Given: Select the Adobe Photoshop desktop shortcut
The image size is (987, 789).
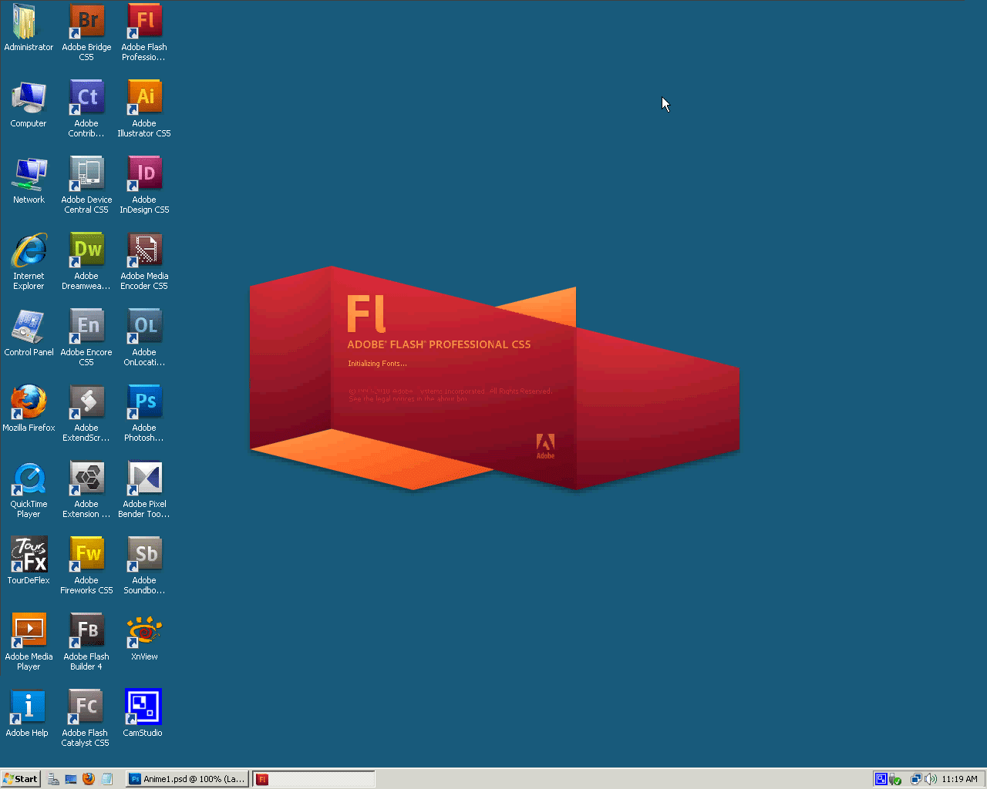Looking at the screenshot, I should [x=144, y=414].
